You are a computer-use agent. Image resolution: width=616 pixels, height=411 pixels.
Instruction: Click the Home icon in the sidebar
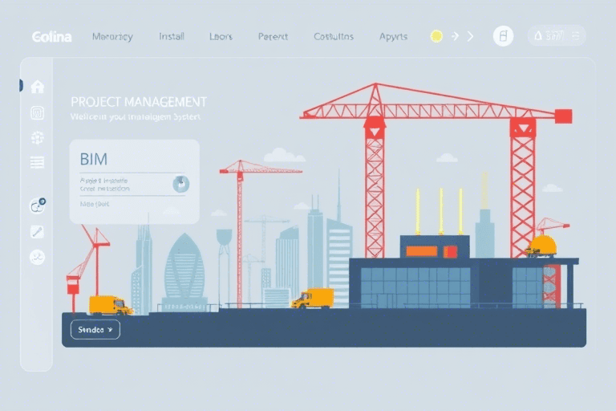pos(37,87)
